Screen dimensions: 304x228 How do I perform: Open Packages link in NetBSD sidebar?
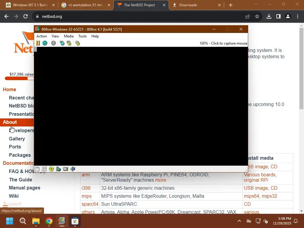pyautogui.click(x=20, y=155)
